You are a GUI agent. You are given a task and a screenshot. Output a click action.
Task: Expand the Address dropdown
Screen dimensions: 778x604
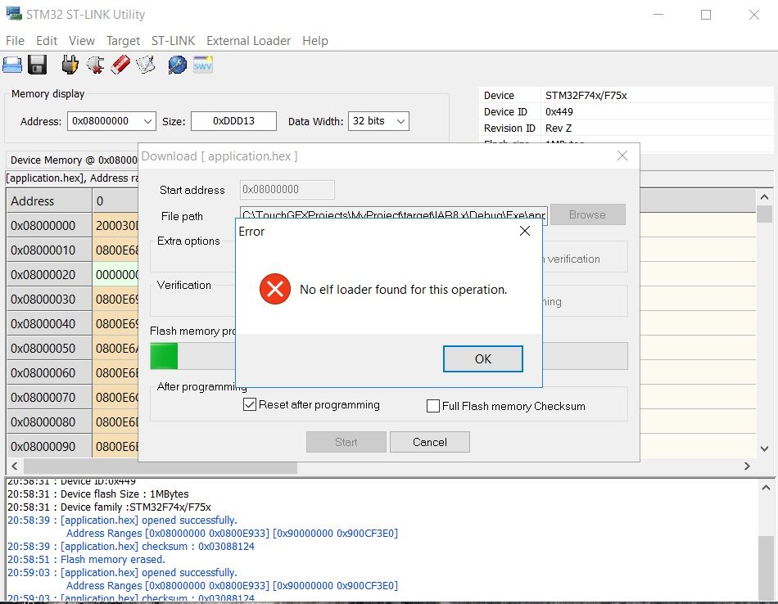147,121
